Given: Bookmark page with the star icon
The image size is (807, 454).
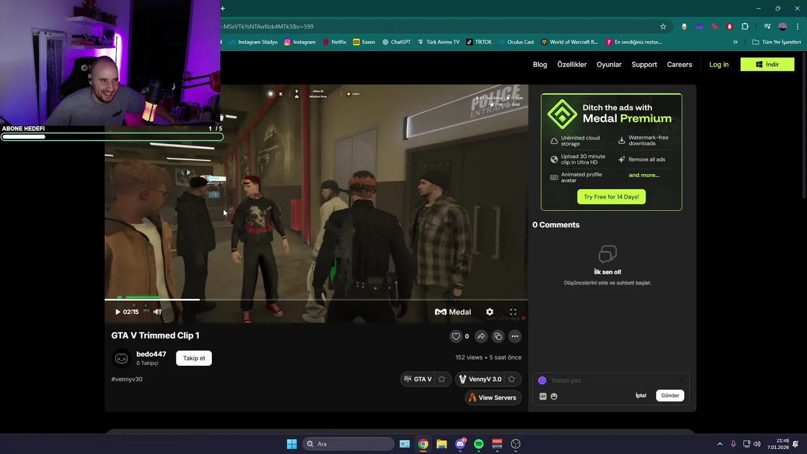Looking at the screenshot, I should (x=663, y=26).
